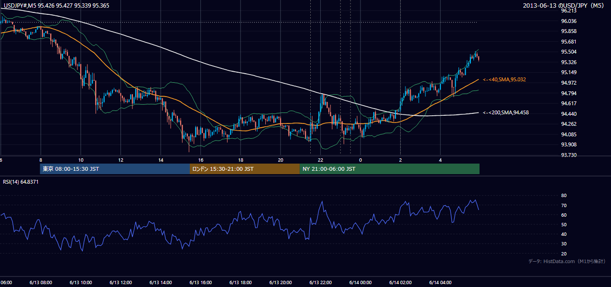
Task: Click the 200 SMA 94.458 label
Action: 506,112
